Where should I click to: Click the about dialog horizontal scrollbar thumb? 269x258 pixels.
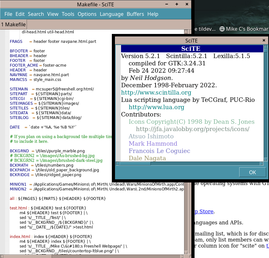(135, 163)
